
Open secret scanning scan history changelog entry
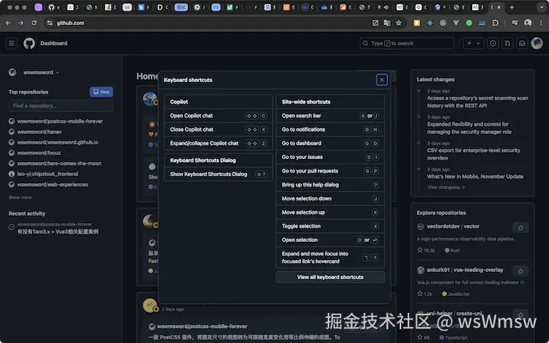477,102
